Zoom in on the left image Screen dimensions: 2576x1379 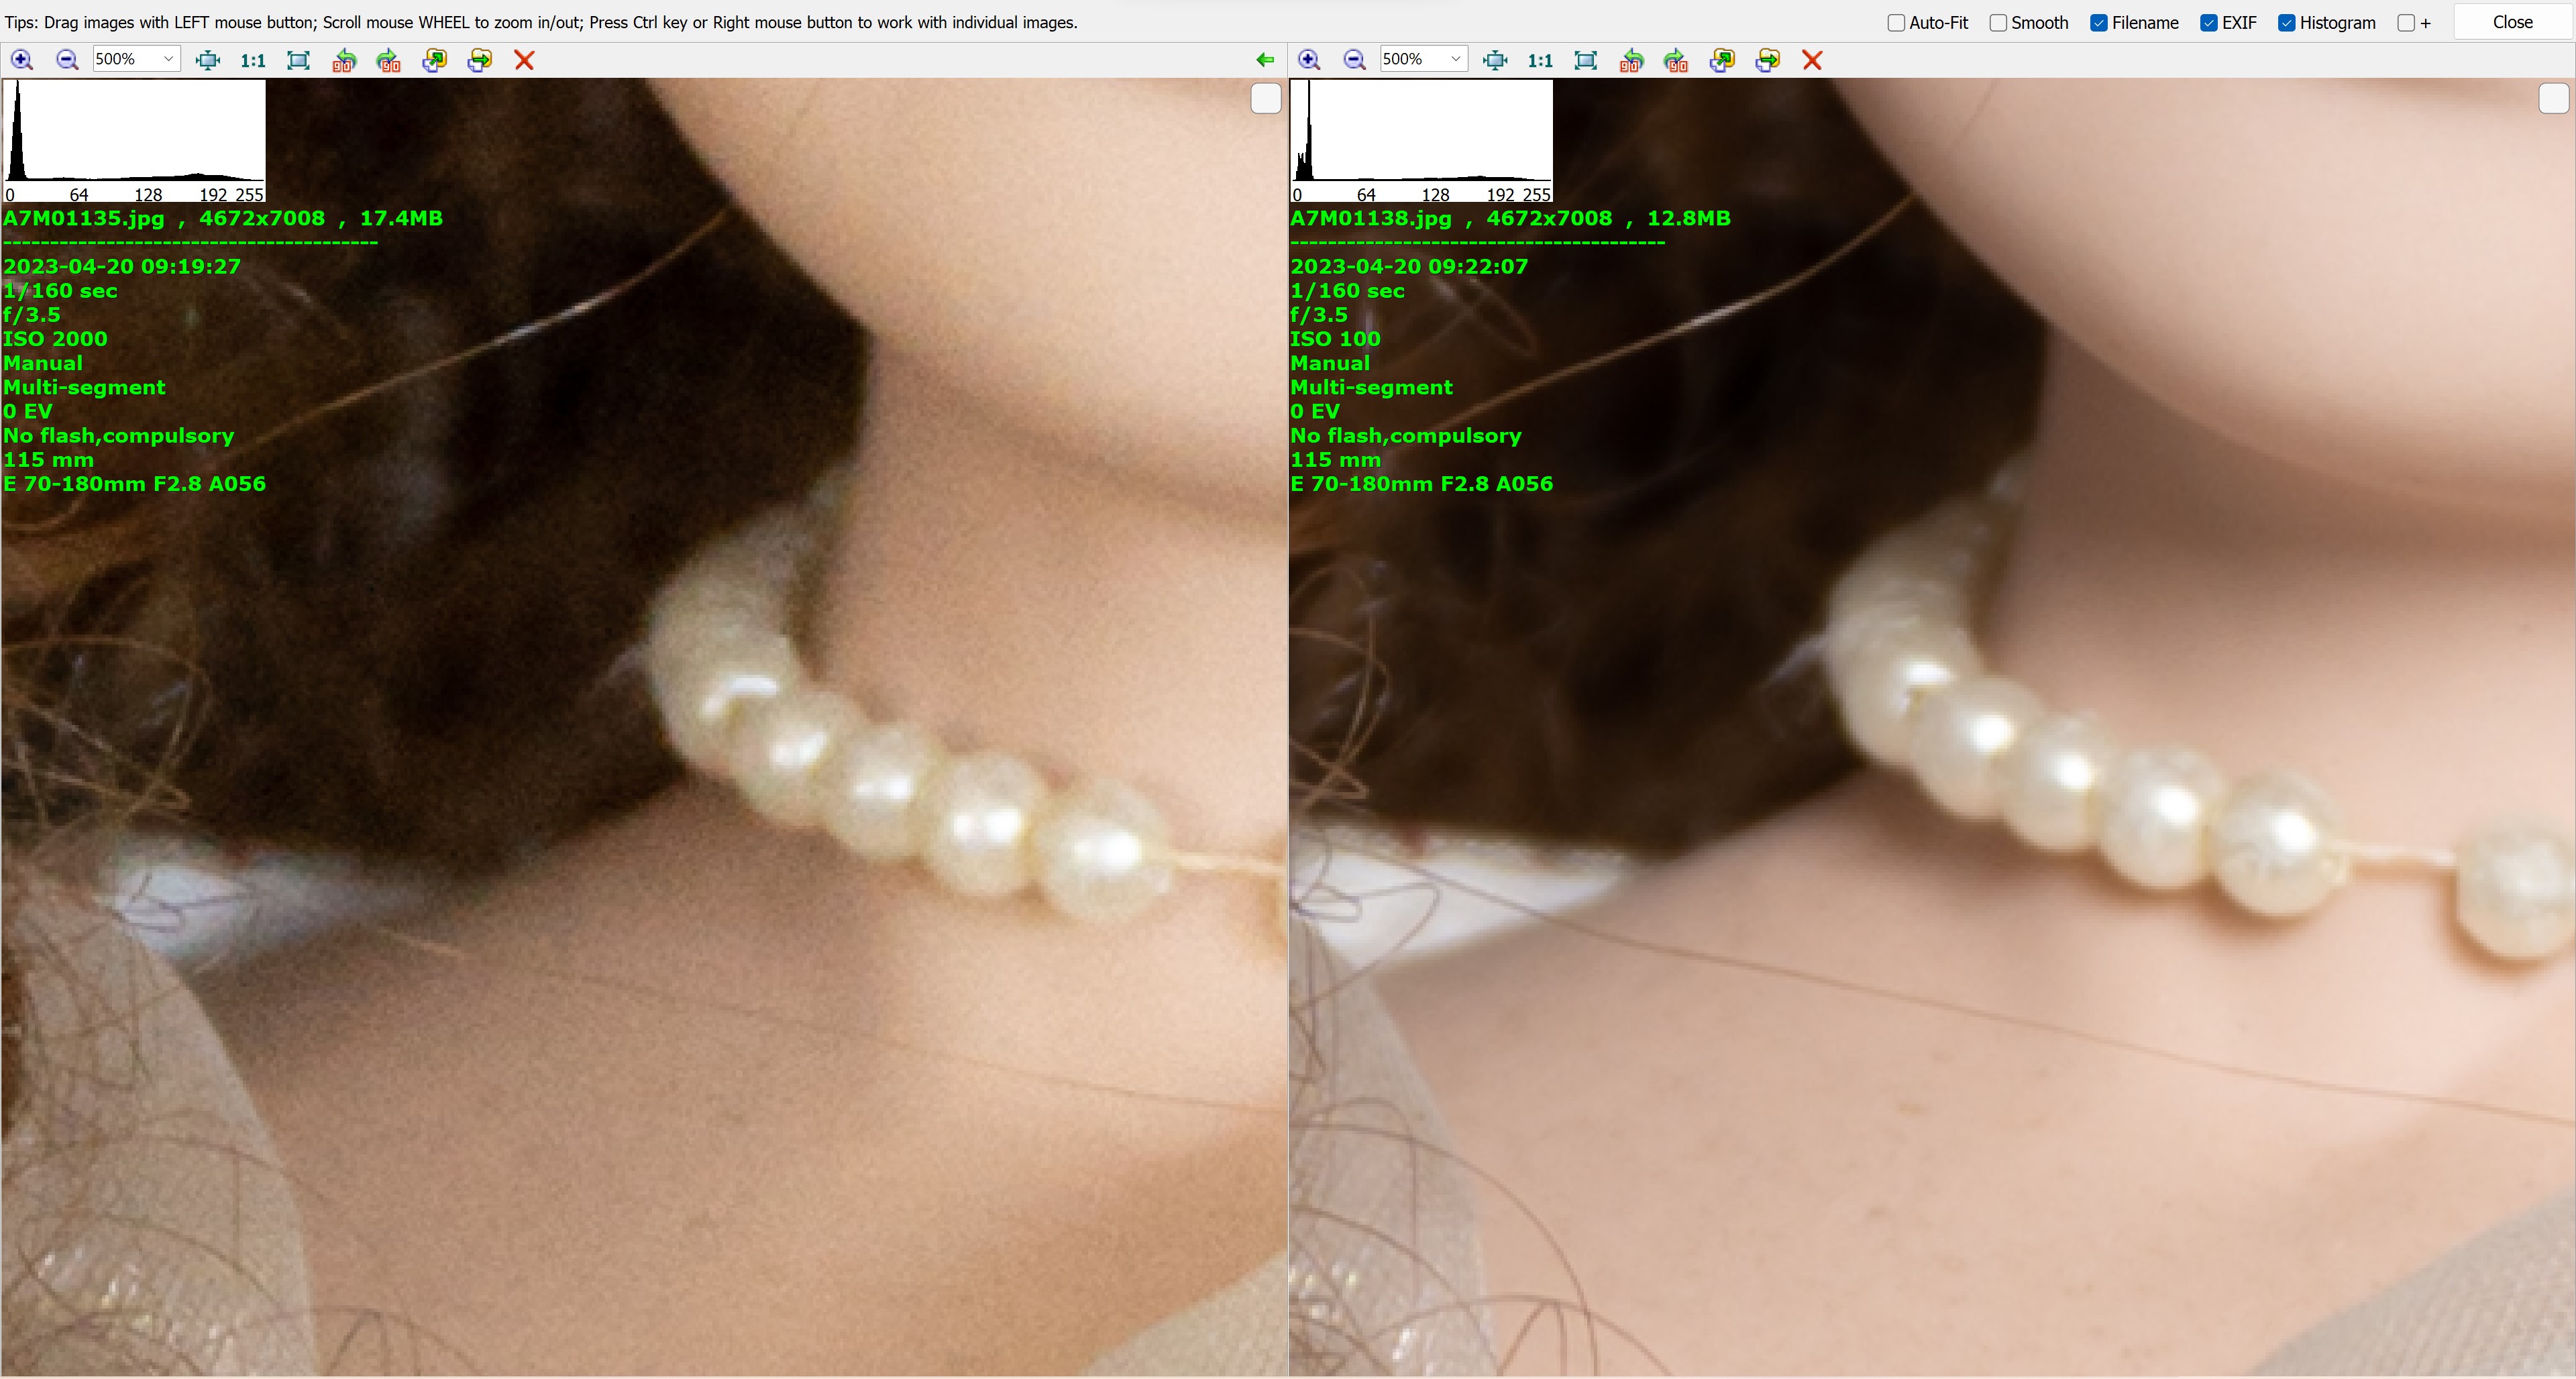click(21, 60)
